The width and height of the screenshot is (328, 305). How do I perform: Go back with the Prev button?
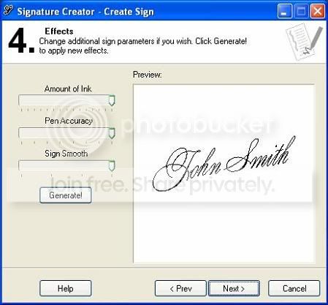(180, 288)
